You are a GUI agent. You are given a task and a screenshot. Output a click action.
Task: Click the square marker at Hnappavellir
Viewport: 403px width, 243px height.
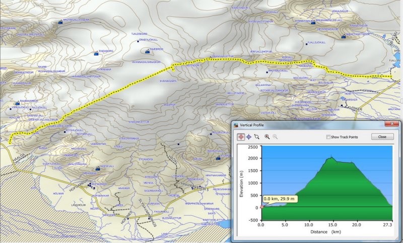pos(192,188)
